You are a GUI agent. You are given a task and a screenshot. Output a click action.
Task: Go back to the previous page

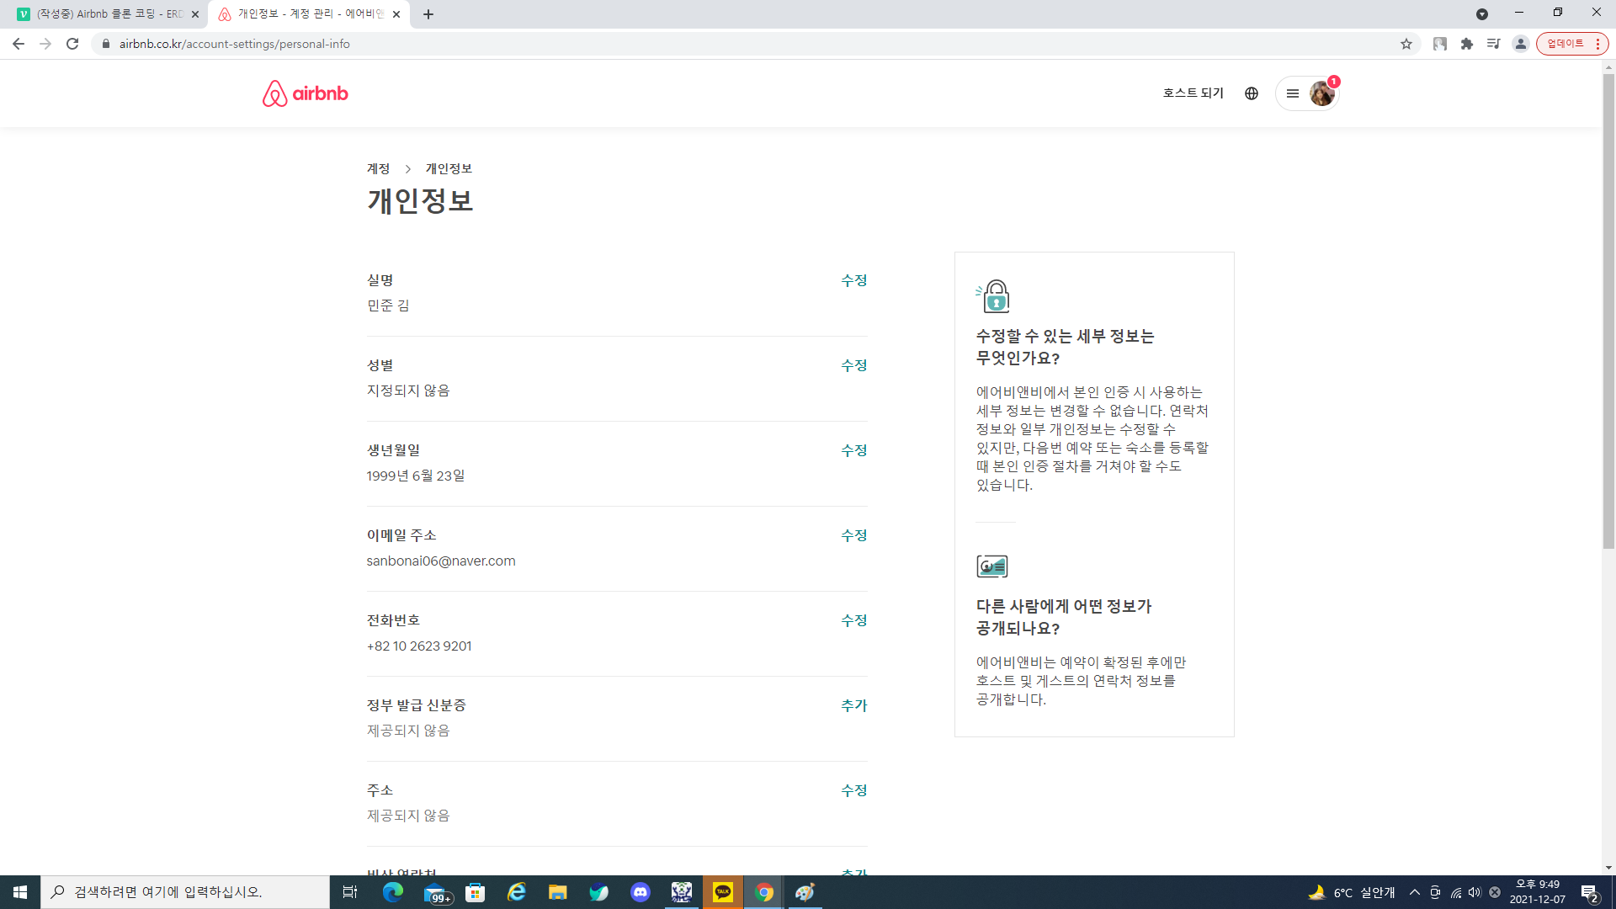pos(19,44)
